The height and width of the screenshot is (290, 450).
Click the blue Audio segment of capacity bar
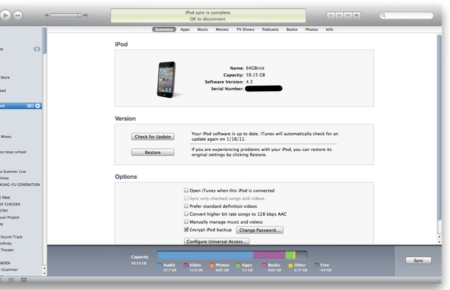coord(205,255)
